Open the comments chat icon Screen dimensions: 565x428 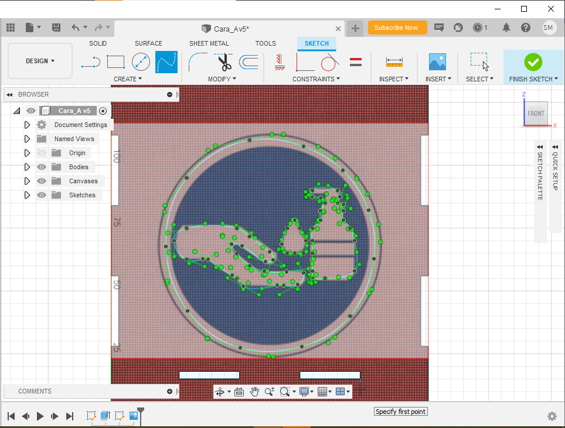(438, 28)
